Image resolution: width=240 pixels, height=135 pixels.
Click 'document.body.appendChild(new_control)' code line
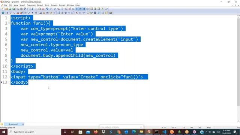pyautogui.click(x=68, y=55)
